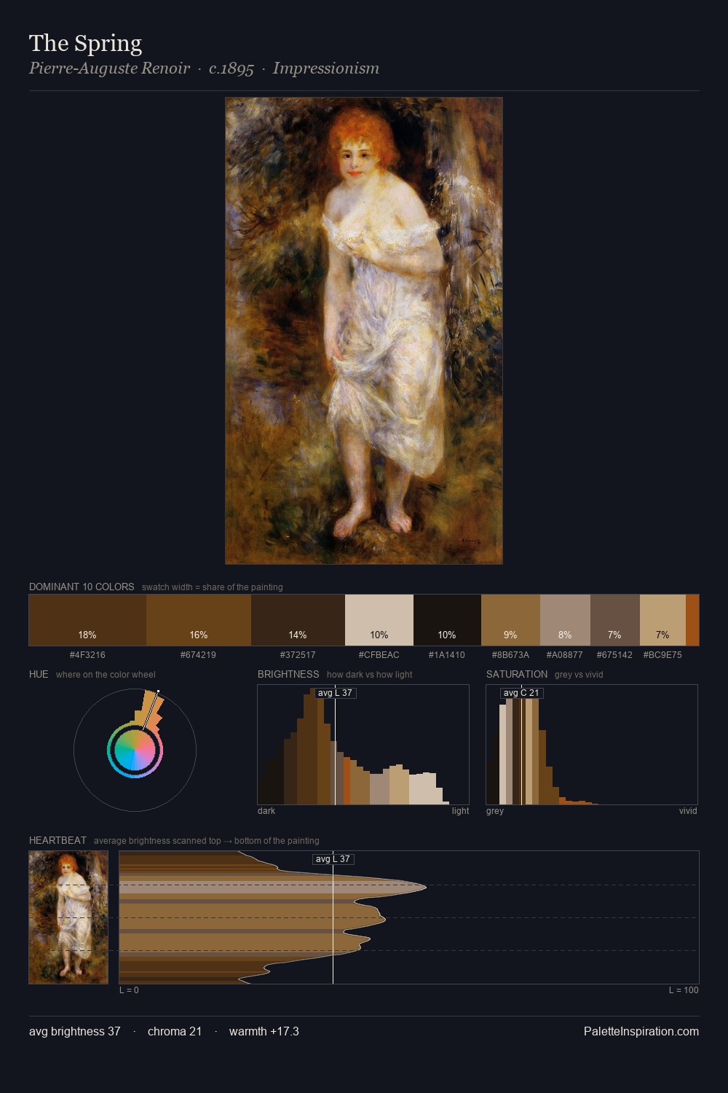Select the #1A1410 swatch at 10%
Screen dimensions: 728x1093
[447, 620]
